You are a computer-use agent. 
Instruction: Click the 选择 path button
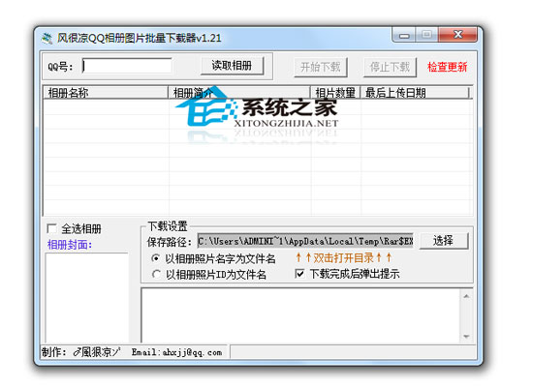[x=444, y=241]
